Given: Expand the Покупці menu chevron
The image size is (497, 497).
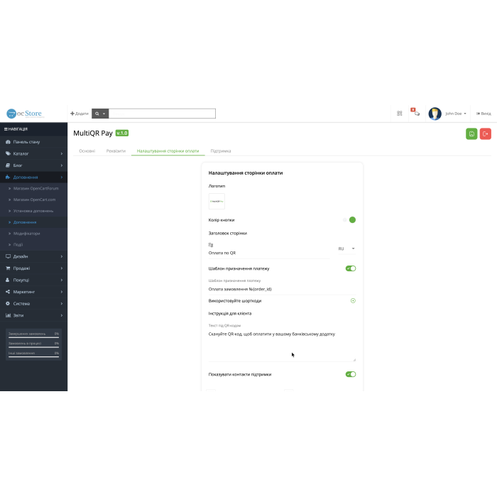Looking at the screenshot, I should pos(62,280).
